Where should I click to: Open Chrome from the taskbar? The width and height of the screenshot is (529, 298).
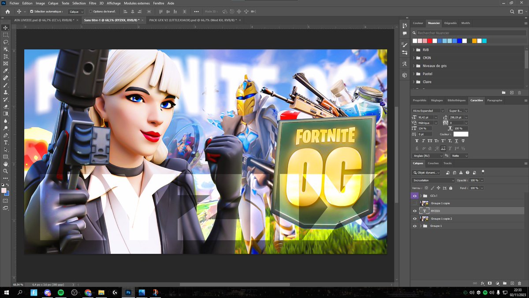[x=88, y=292]
